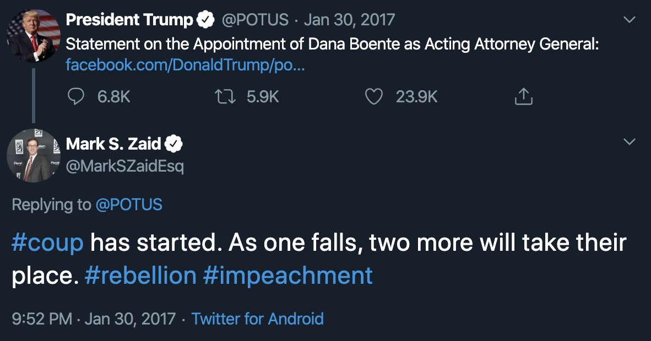Click the #impeachment hashtag
The image size is (651, 341).
pos(287,275)
